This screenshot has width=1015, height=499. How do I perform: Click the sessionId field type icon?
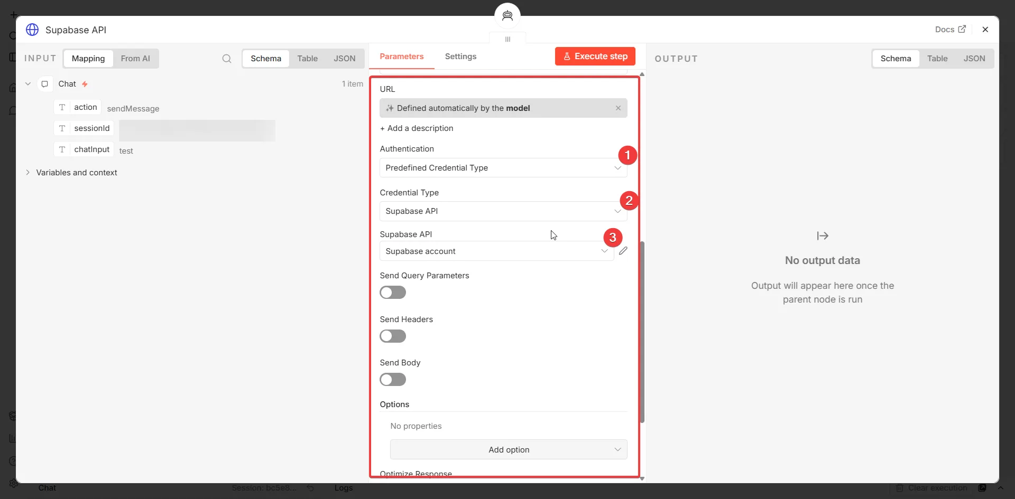[62, 128]
